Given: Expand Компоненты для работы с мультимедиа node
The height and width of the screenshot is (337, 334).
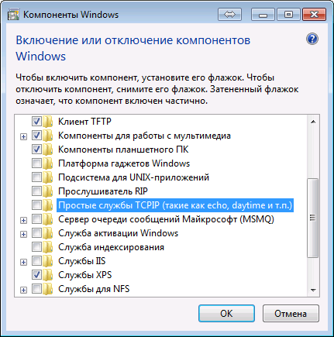Looking at the screenshot, I should [23, 136].
